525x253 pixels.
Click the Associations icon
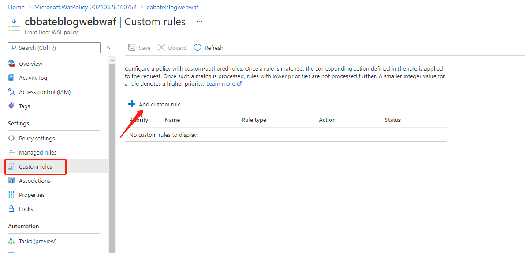pos(11,181)
